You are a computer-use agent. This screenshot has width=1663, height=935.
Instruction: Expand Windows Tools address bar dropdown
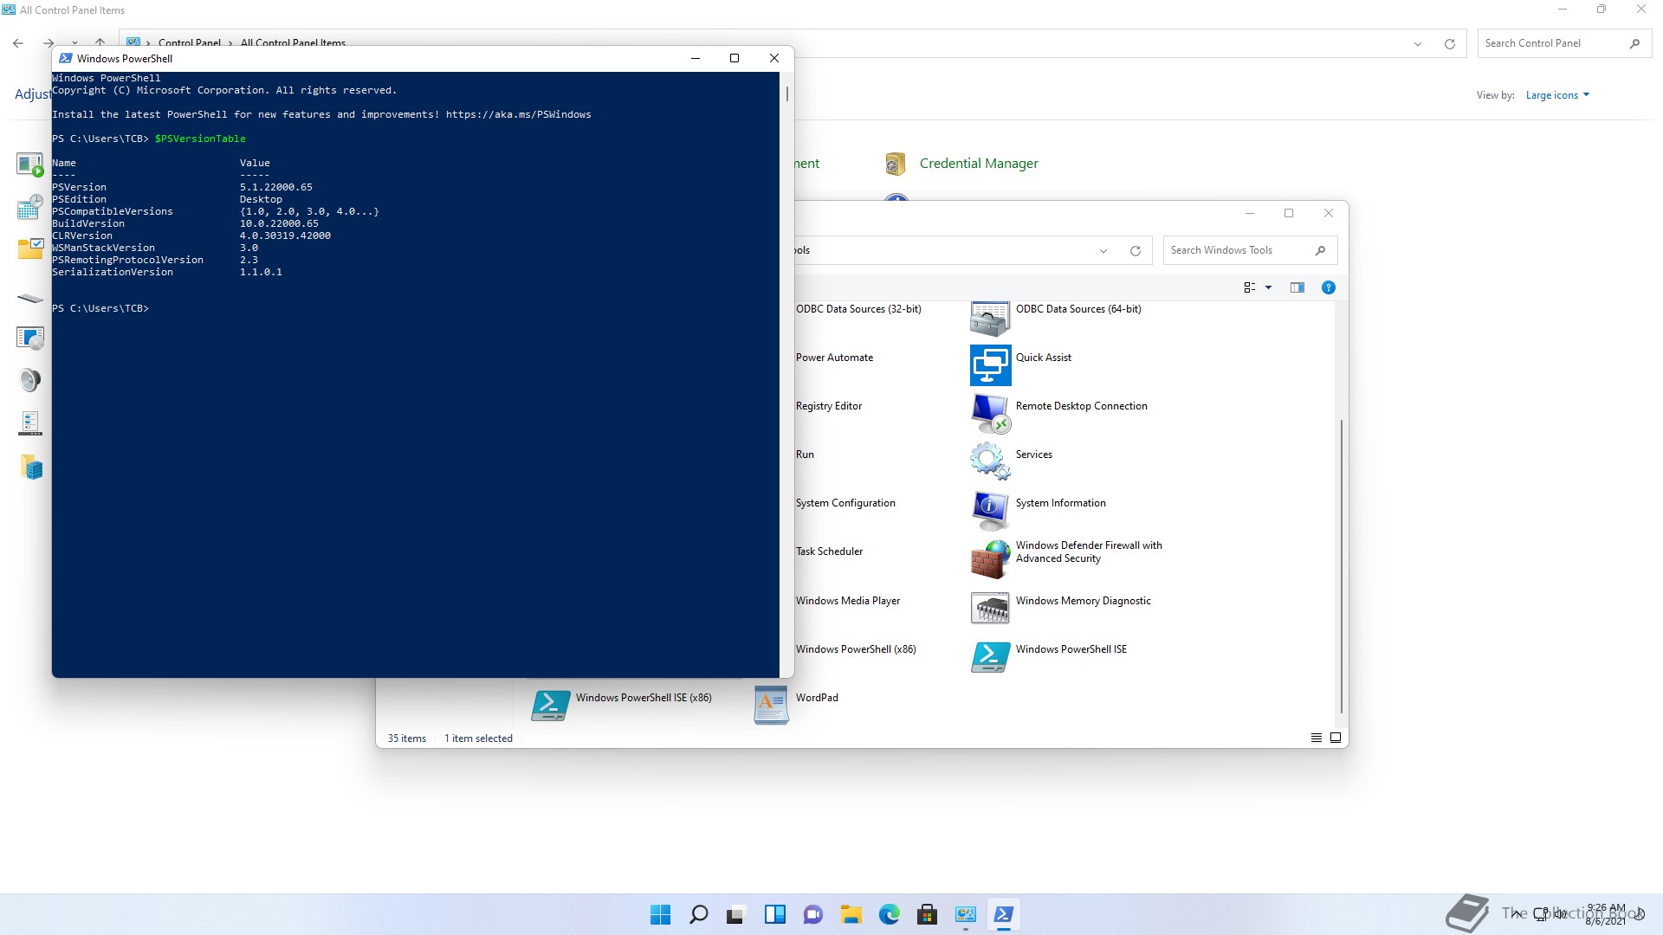point(1103,251)
